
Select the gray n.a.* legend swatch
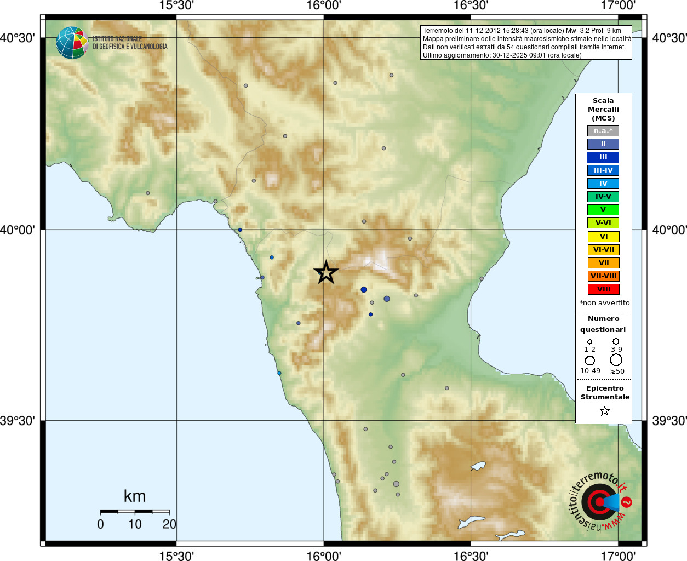[603, 131]
